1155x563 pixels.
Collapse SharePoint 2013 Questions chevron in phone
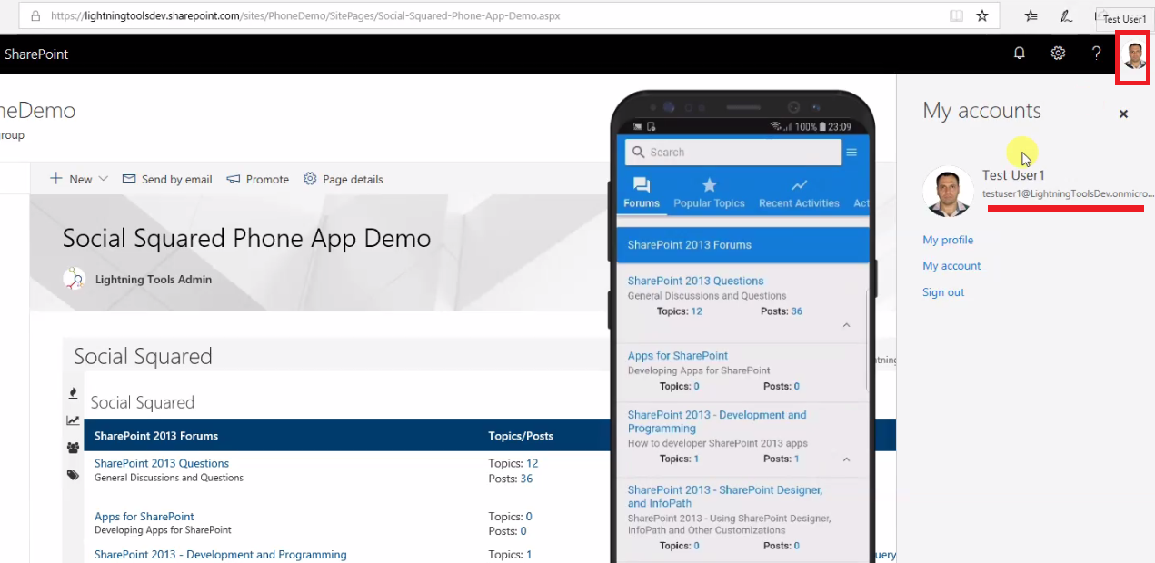point(846,325)
